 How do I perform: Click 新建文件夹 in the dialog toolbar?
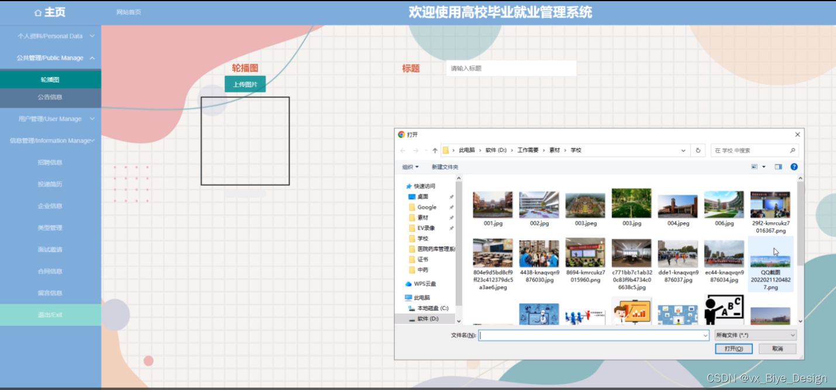tap(445, 167)
